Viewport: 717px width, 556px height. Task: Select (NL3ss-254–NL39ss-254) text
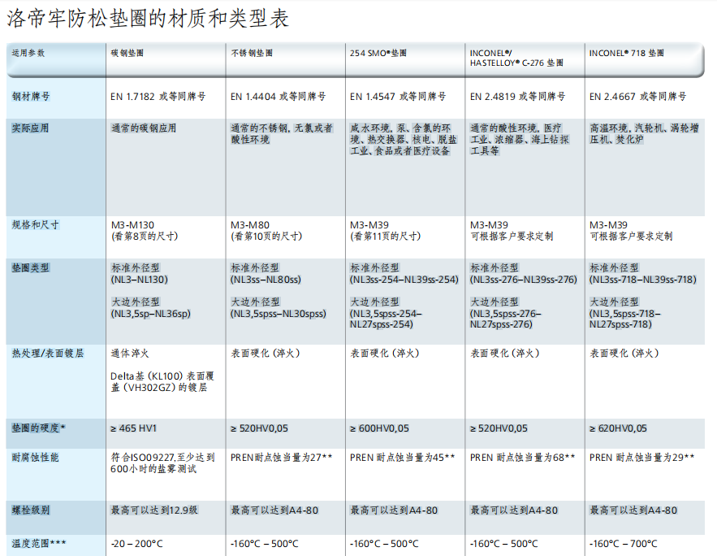coord(404,280)
